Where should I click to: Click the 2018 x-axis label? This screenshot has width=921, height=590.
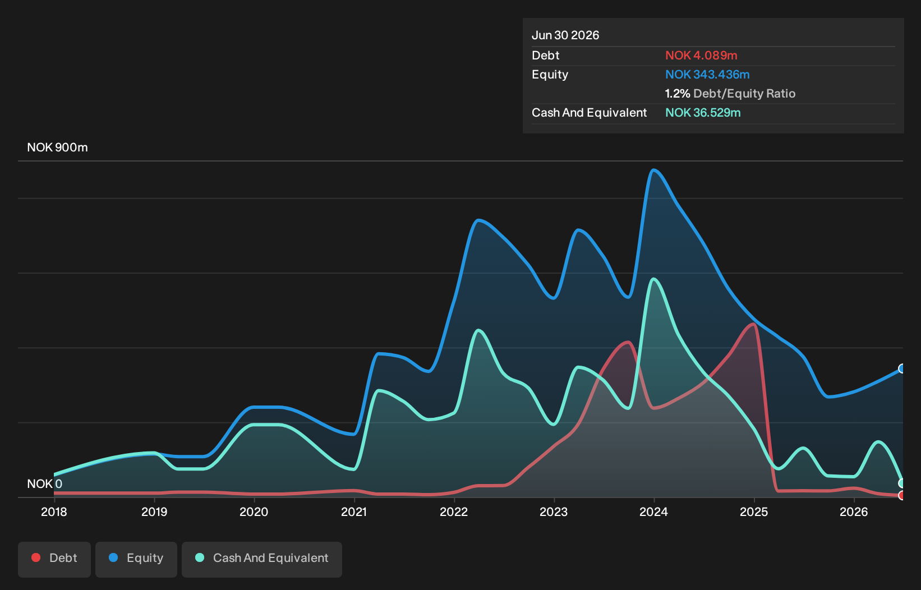[x=54, y=511]
